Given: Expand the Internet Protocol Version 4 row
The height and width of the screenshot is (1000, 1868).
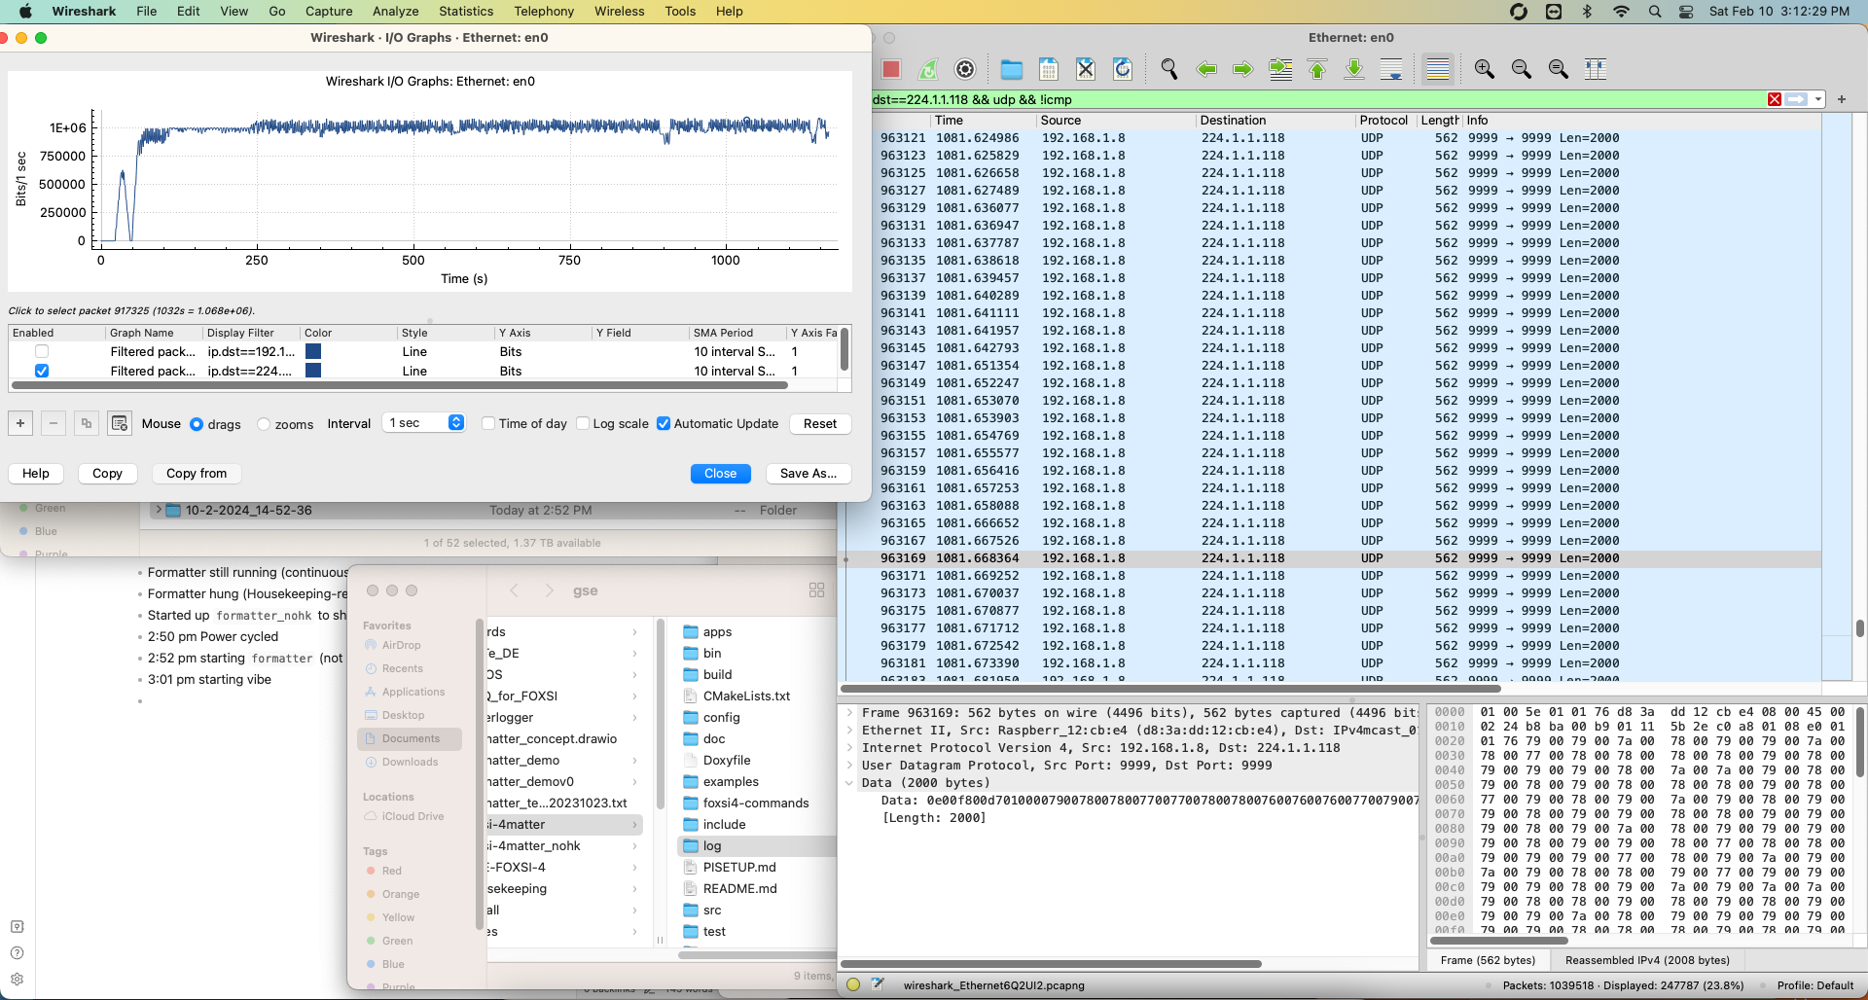Looking at the screenshot, I should point(849,748).
